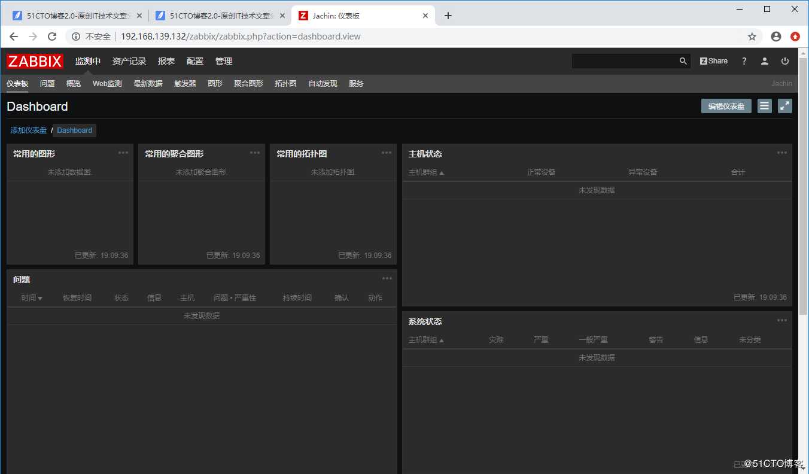This screenshot has height=474, width=809.
Task: Open the 常用的聚合图形 widget menu dots
Action: coord(255,153)
